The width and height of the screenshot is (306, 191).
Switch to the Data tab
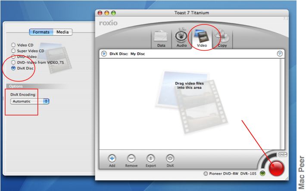tap(161, 39)
